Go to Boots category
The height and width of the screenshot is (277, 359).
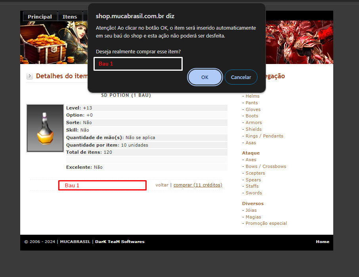[x=252, y=116]
